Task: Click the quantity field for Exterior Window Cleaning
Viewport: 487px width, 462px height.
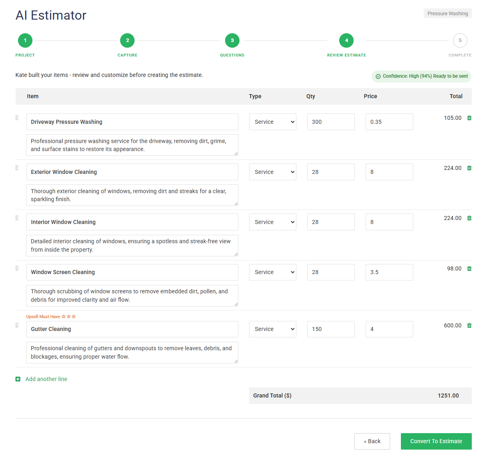Action: 330,172
